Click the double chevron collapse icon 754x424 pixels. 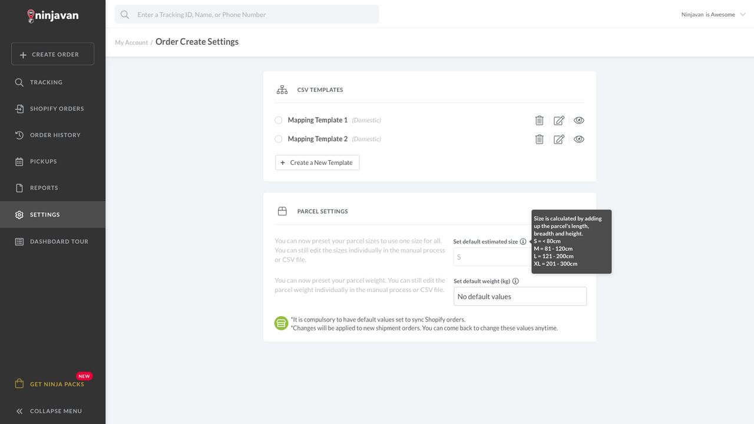(x=19, y=411)
